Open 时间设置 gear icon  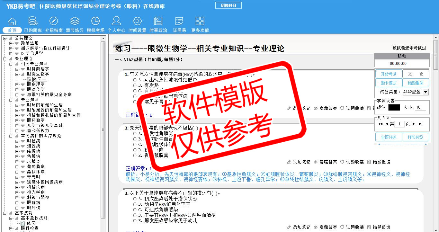click(137, 22)
